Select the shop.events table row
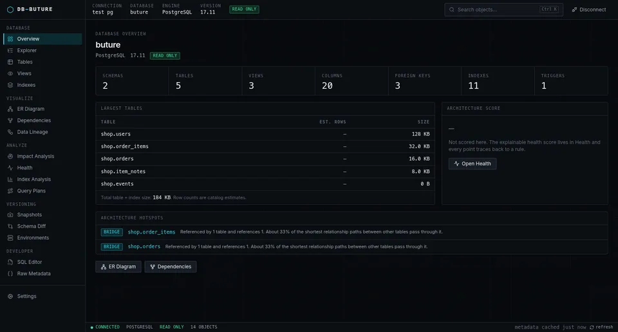This screenshot has width=618, height=332. point(265,184)
